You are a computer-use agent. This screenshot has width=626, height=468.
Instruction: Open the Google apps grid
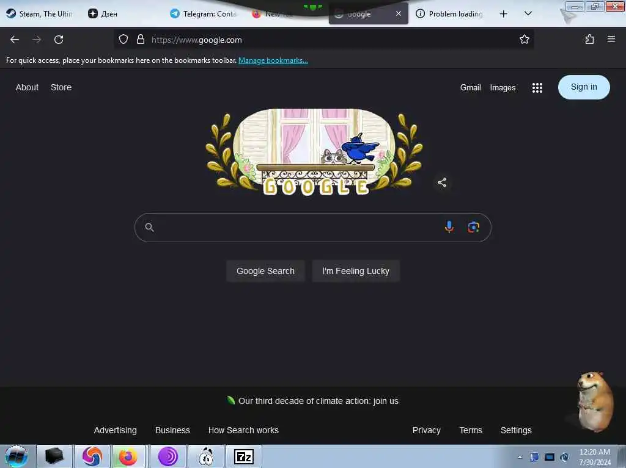coord(537,88)
